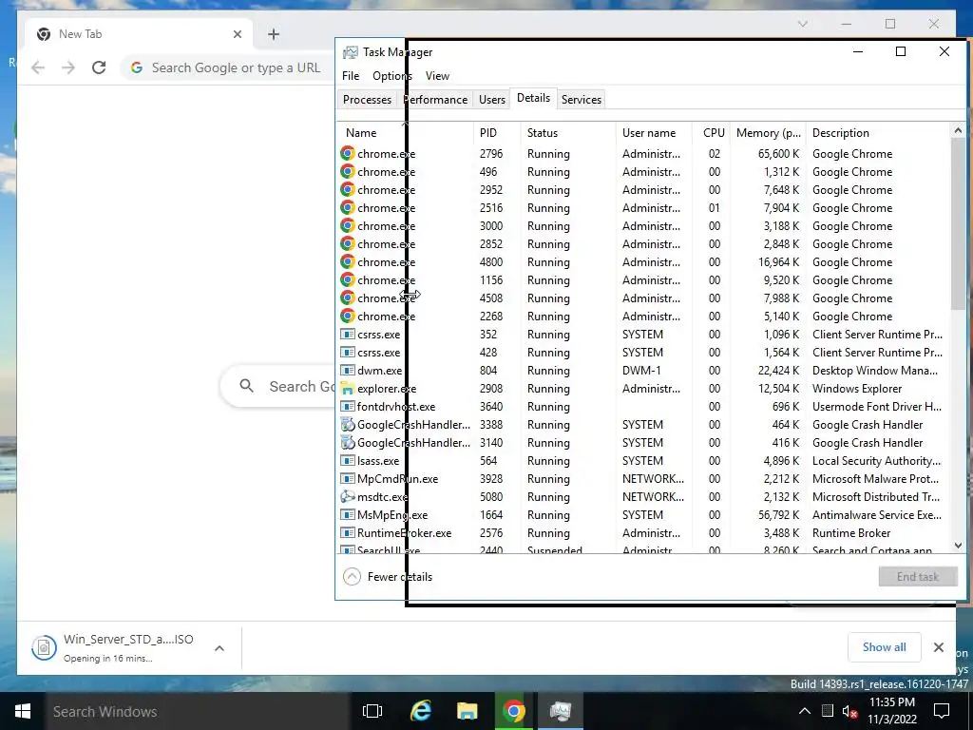Sort by the Status column header

coord(568,133)
